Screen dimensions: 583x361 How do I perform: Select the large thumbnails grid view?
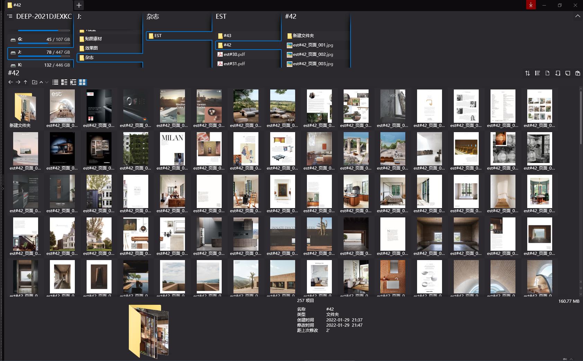coord(82,82)
